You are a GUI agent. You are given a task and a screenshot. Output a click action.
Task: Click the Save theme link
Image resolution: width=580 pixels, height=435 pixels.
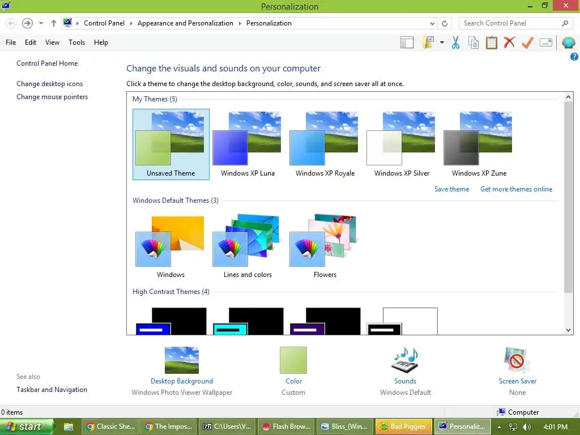tap(451, 189)
